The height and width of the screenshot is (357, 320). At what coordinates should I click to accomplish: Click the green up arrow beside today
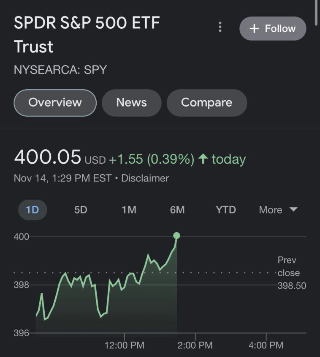pyautogui.click(x=203, y=159)
